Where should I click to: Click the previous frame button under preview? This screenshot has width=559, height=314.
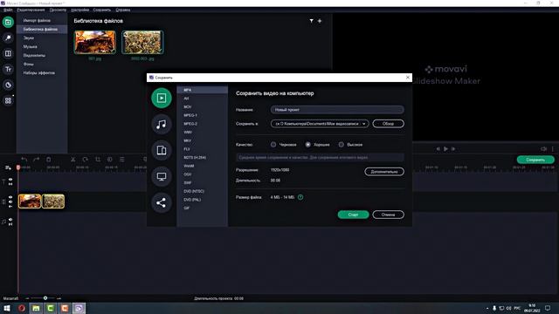[x=438, y=149]
